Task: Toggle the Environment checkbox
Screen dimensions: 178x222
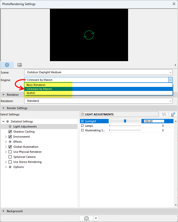Action: pyautogui.click(x=10, y=137)
